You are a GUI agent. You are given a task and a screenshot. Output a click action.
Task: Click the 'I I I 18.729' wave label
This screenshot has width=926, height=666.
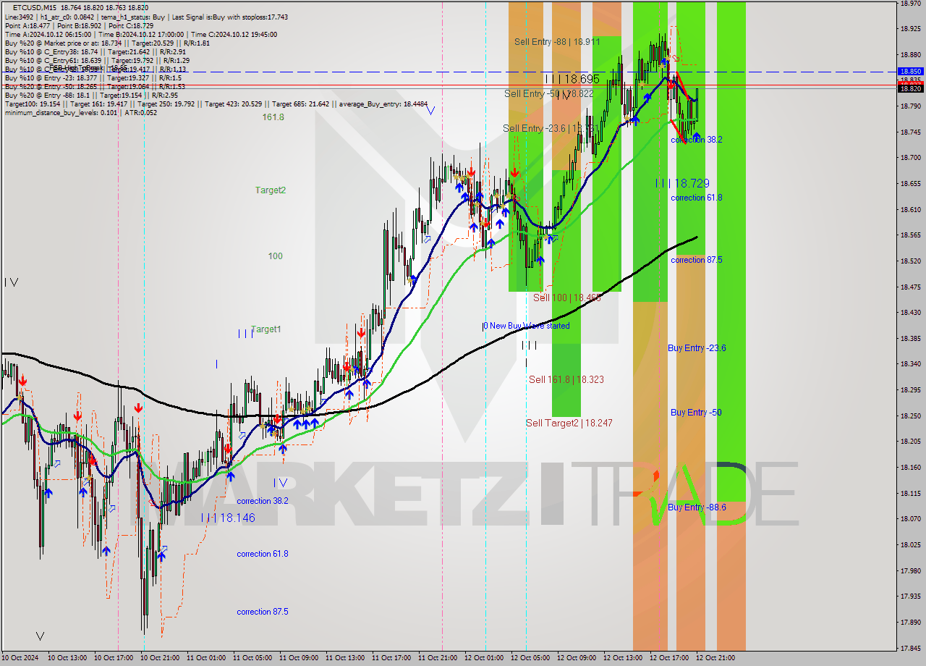click(682, 183)
